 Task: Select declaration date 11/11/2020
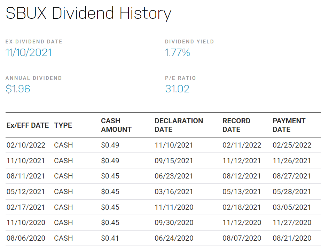[x=174, y=207]
